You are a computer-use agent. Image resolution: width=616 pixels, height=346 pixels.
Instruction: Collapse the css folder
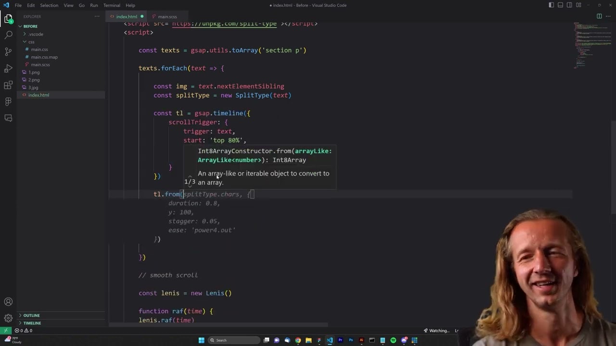61,42
